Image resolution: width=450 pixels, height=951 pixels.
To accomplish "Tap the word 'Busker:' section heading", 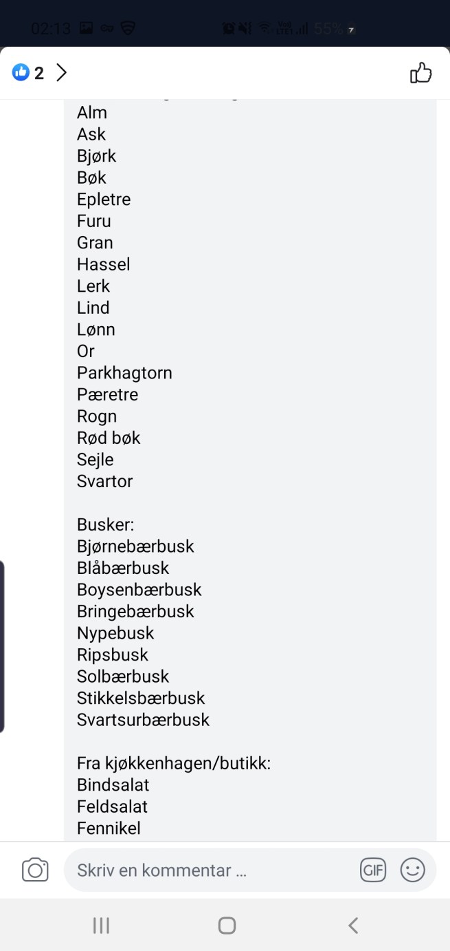I will click(105, 524).
